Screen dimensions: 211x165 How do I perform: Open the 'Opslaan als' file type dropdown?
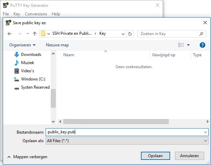pyautogui.click(x=127, y=141)
